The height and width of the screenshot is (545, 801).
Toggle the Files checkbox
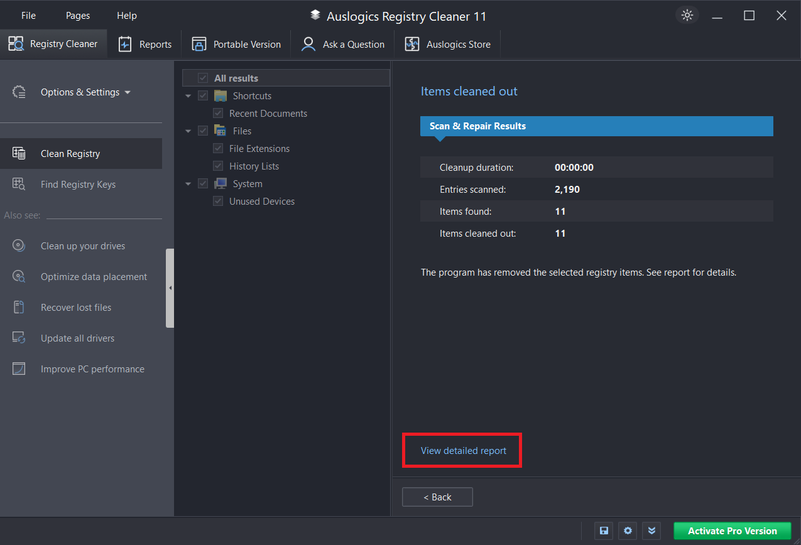pyautogui.click(x=203, y=131)
